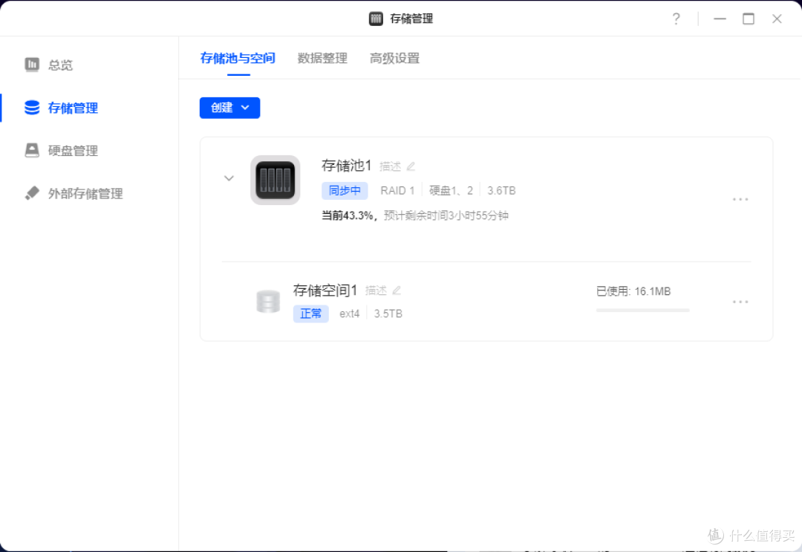The image size is (802, 552).
Task: Select the 总览 sidebar label
Action: [x=60, y=65]
